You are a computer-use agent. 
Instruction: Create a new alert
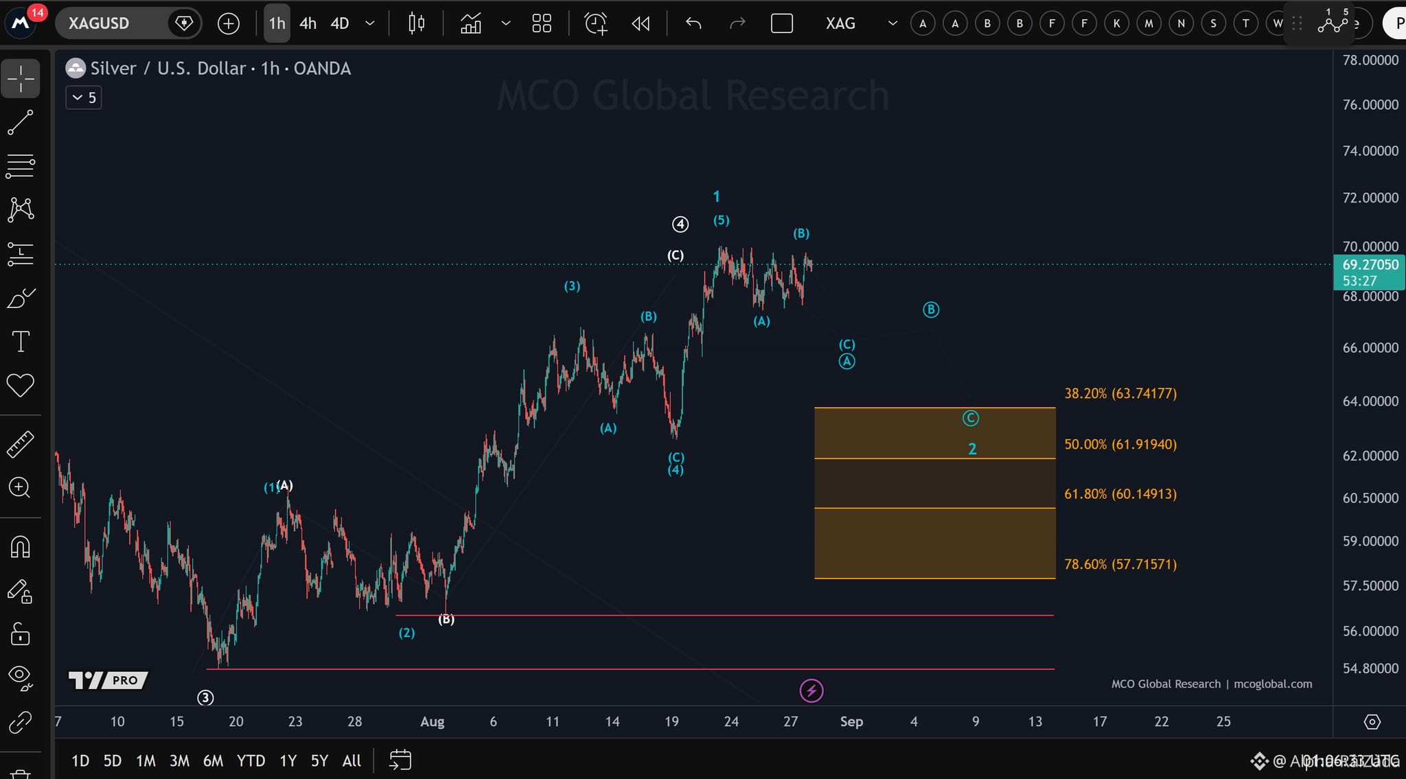pos(596,23)
